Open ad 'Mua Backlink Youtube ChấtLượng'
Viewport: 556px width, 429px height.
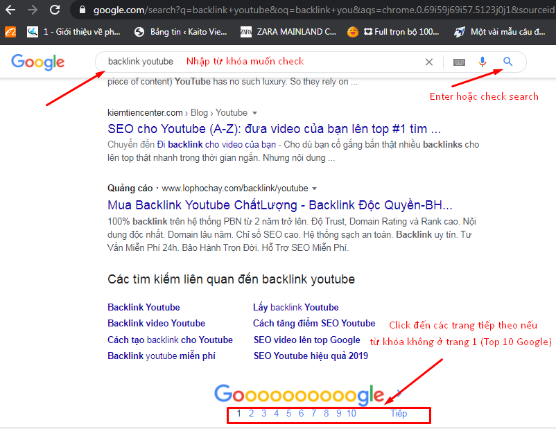pos(280,205)
